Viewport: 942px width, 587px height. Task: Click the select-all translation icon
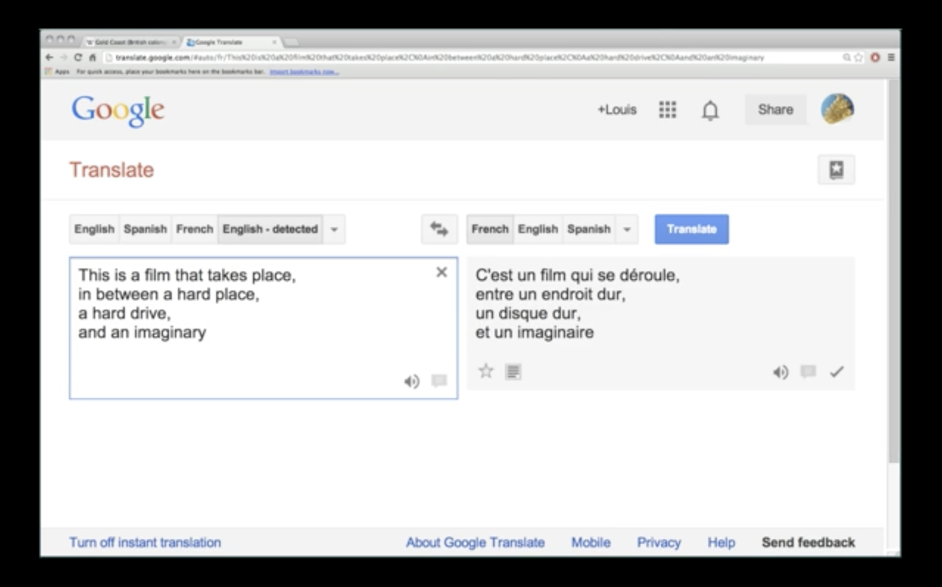513,372
